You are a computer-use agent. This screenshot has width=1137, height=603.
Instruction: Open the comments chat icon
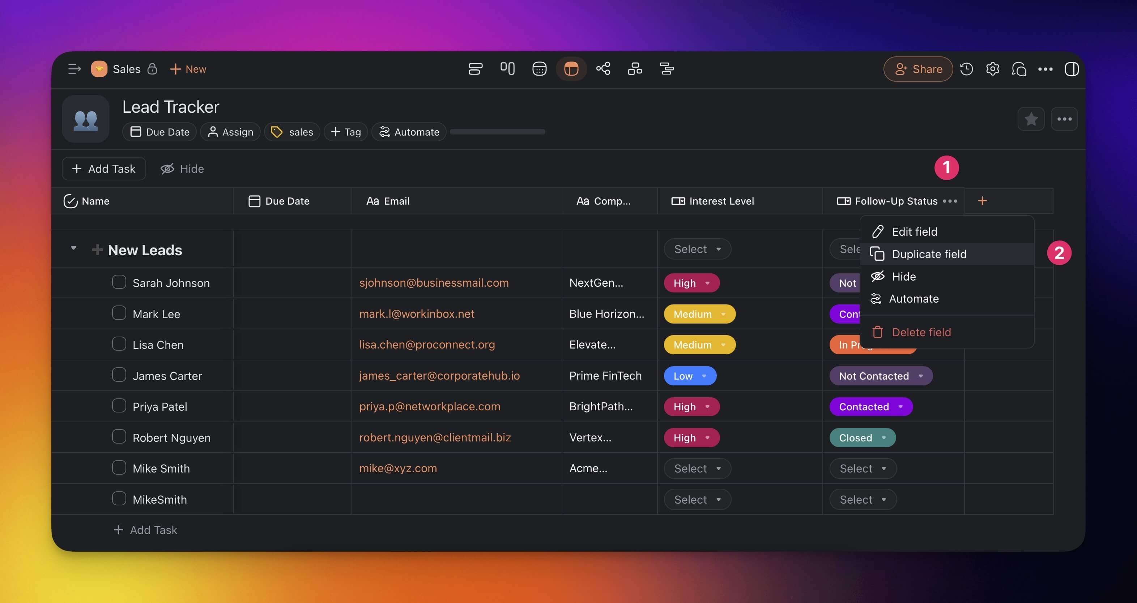(x=1019, y=69)
